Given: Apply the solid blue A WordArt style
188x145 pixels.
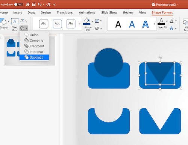Looking at the screenshot, I should pyautogui.click(x=132, y=24).
